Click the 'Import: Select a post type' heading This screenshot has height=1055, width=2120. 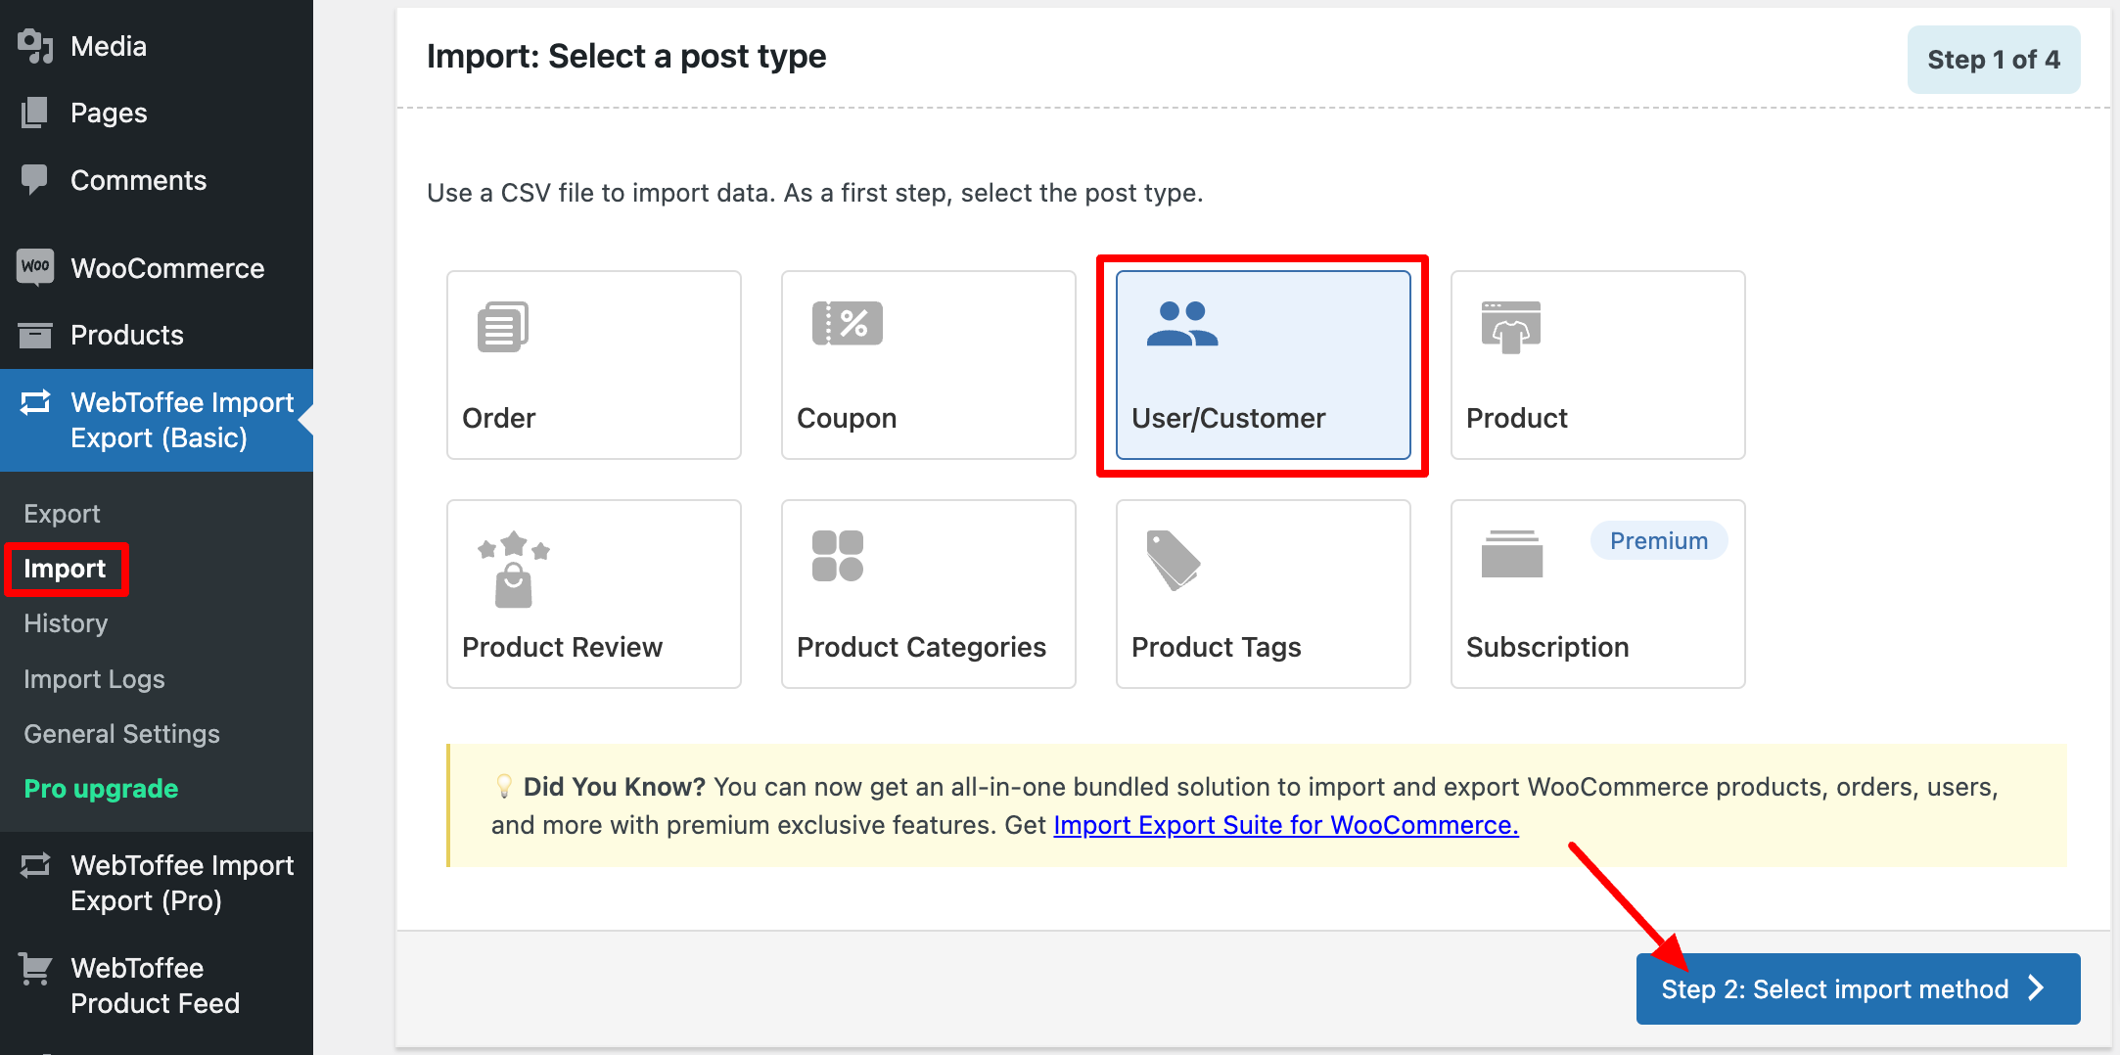(x=626, y=57)
